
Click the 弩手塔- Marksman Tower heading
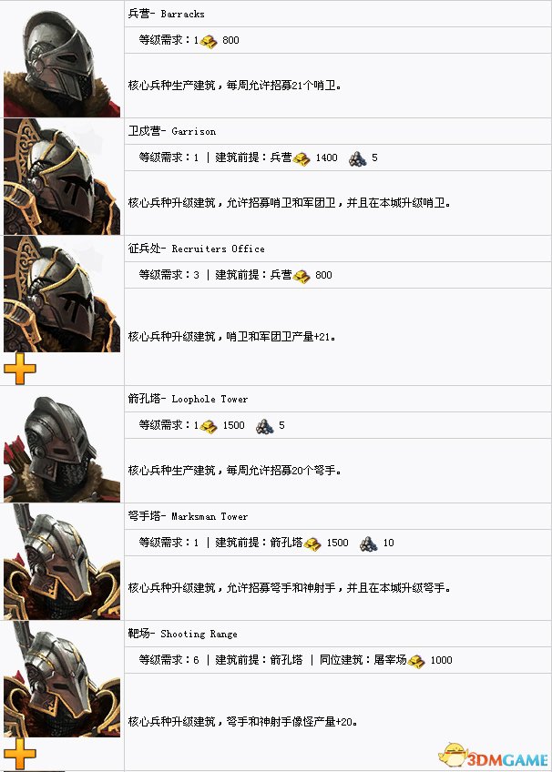tap(189, 516)
